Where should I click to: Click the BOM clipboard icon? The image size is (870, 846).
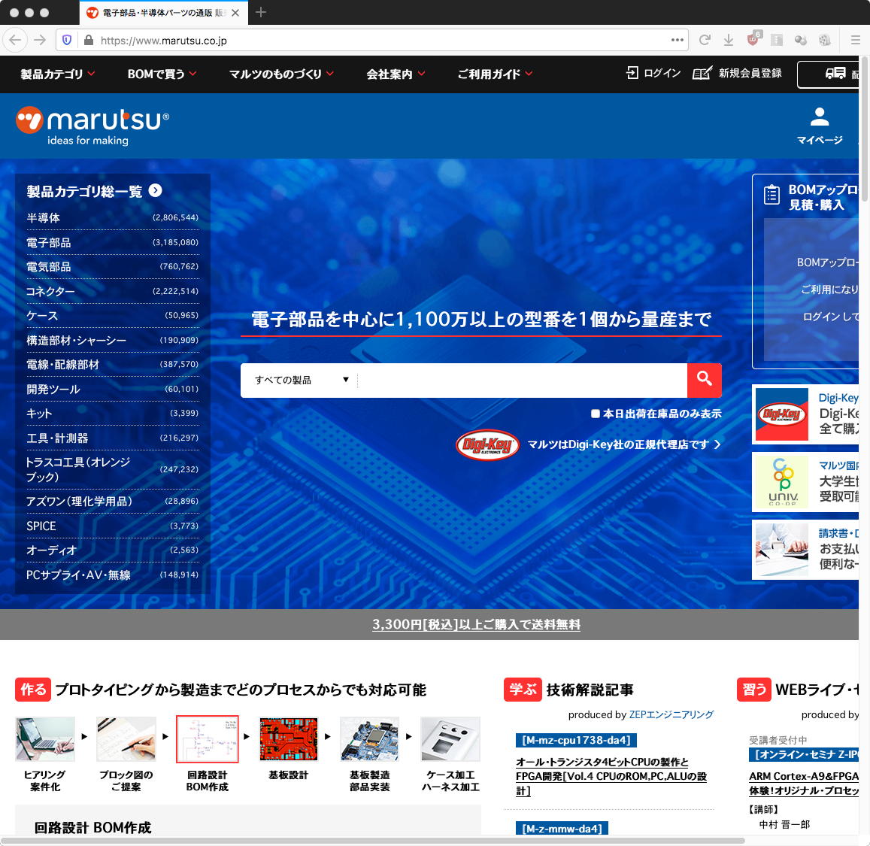[x=771, y=195]
